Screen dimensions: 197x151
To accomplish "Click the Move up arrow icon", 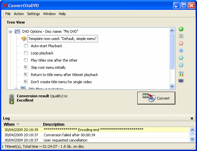I will [181, 58].
